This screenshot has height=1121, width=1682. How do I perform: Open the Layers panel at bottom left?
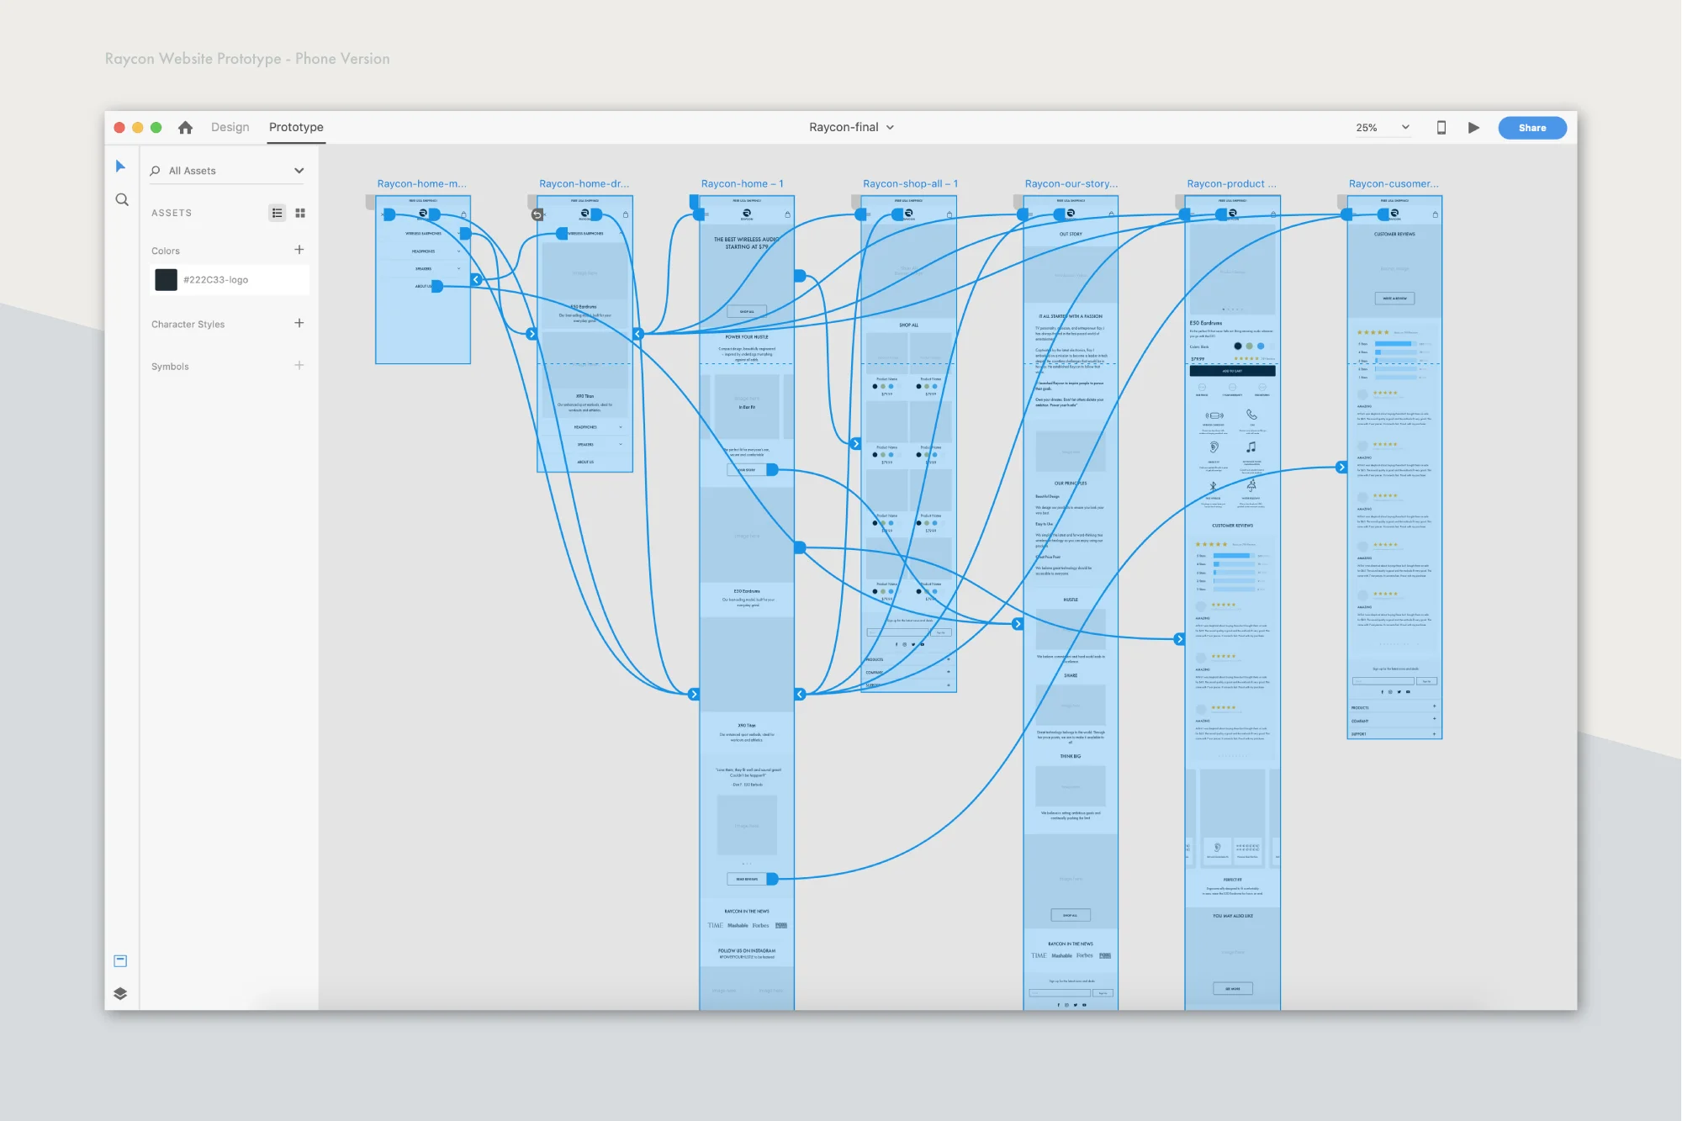pos(120,993)
